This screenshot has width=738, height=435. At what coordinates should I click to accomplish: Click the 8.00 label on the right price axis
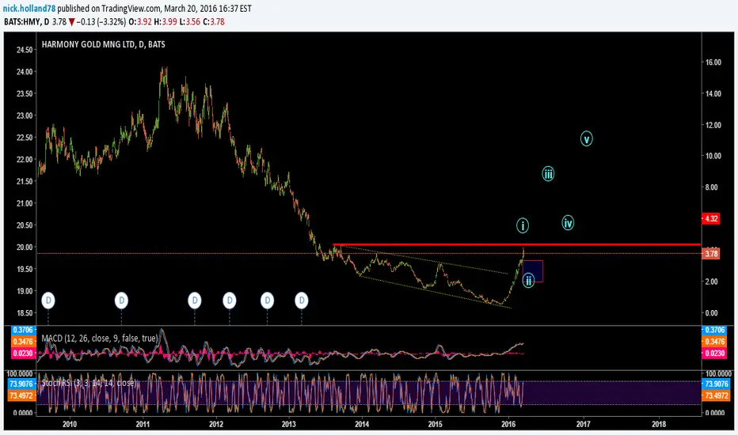(713, 187)
